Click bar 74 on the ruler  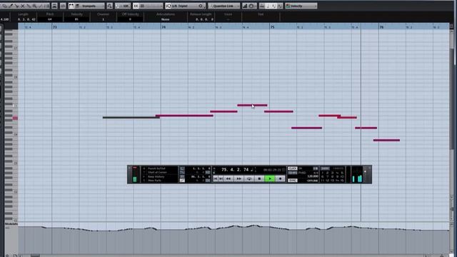164,27
